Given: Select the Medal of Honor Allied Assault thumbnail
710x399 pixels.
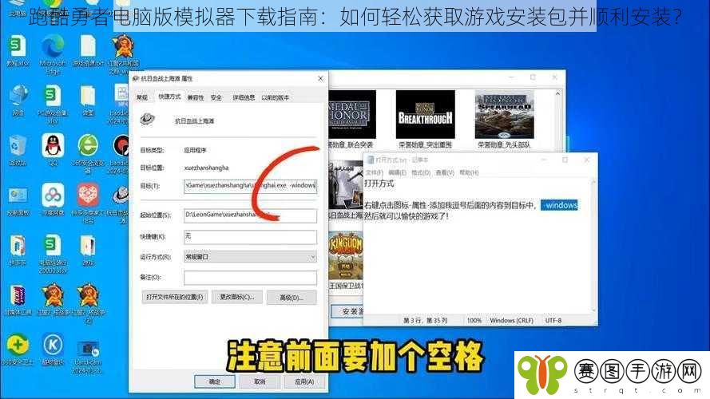Looking at the screenshot, I should coord(352,114).
